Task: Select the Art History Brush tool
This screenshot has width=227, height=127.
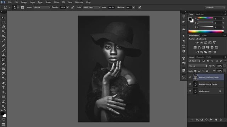Action: pos(3,60)
